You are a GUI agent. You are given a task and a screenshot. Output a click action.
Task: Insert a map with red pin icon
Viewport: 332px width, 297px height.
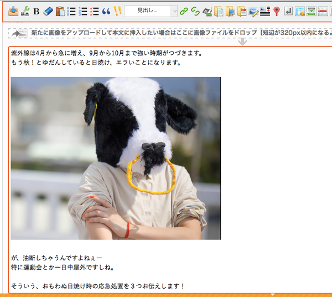(x=277, y=11)
